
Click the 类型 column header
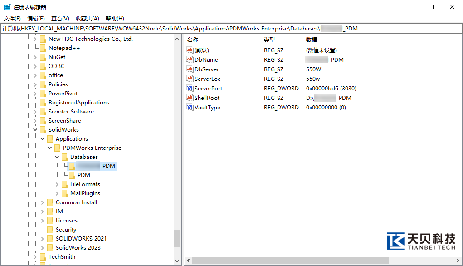pos(269,40)
